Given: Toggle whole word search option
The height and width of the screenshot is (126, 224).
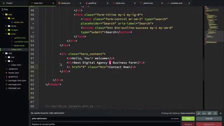Looking at the screenshot, I should 215,113.
